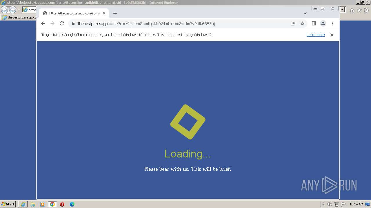Viewport: 371px width, 208px height.
Task: Open Internet Explorer favorites star
Action: click(359, 10)
